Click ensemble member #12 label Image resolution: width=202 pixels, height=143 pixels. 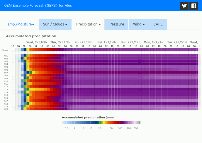click(6, 87)
